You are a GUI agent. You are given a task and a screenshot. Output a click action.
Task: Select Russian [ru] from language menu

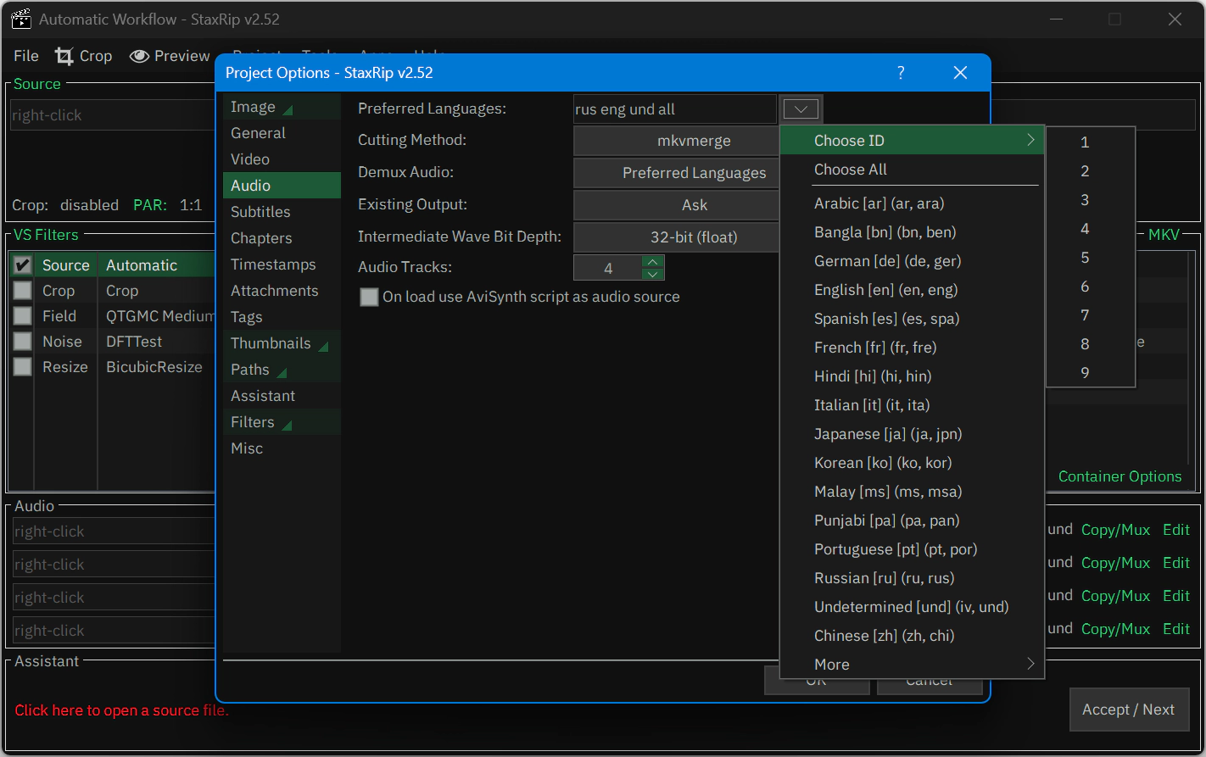[884, 578]
